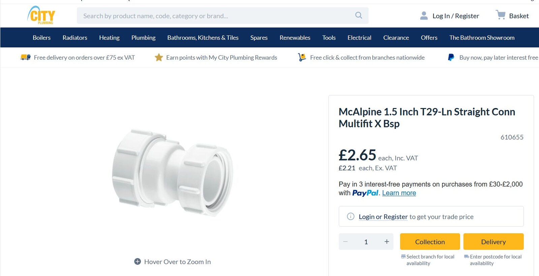Click the user account icon
Screen dimensions: 539x276
(x=424, y=16)
